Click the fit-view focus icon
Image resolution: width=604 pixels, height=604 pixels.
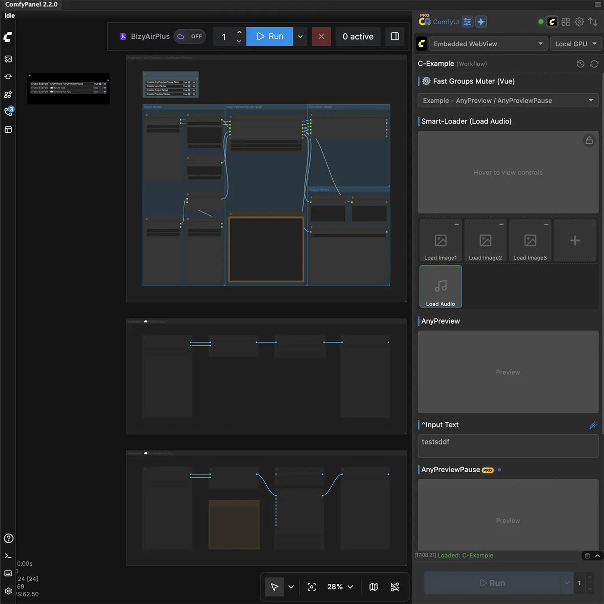(312, 587)
